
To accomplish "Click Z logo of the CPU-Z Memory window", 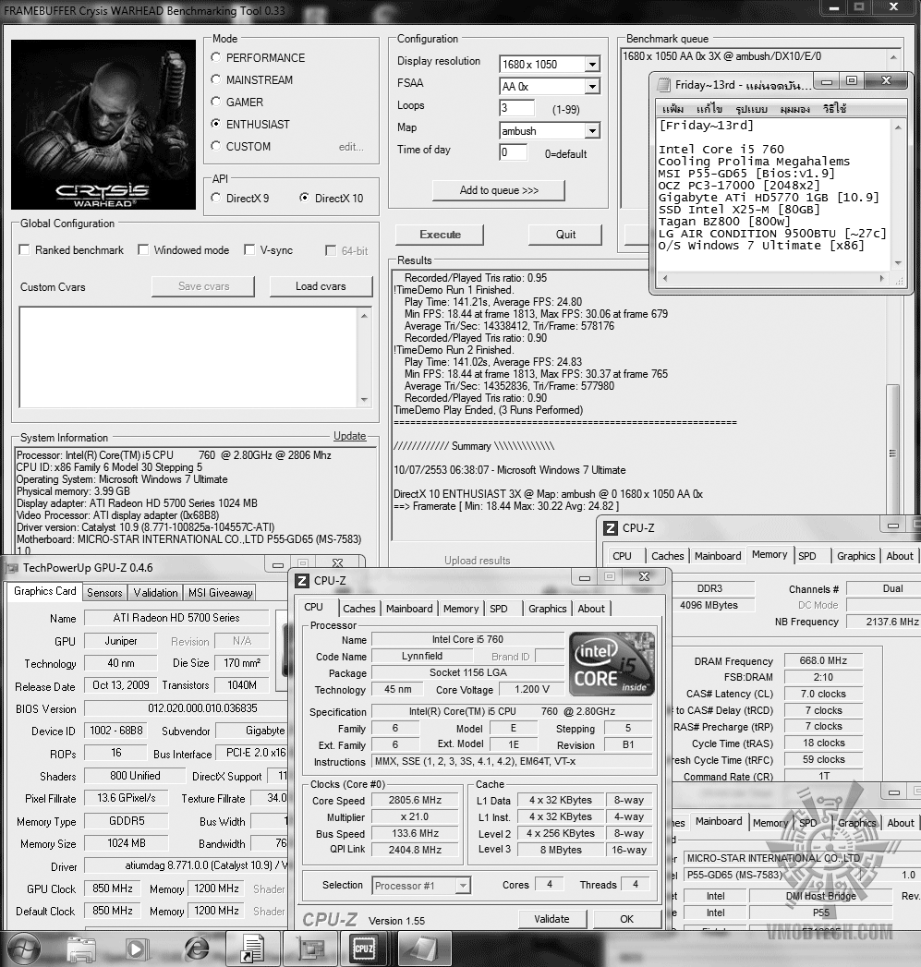I will (x=610, y=528).
